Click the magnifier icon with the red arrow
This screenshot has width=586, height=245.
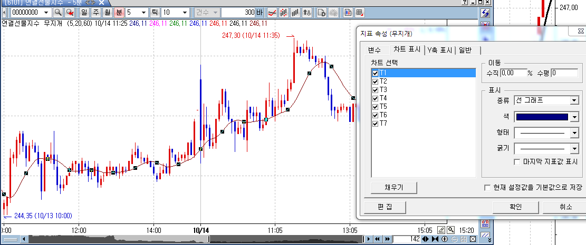coord(70,12)
